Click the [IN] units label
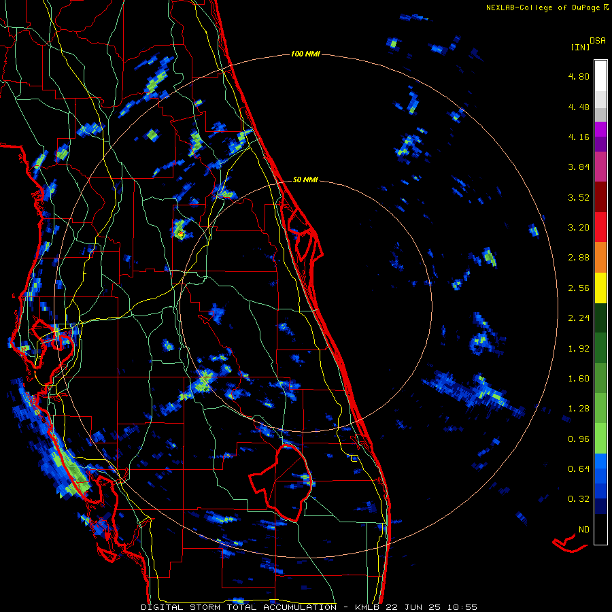The height and width of the screenshot is (612, 612). [581, 47]
